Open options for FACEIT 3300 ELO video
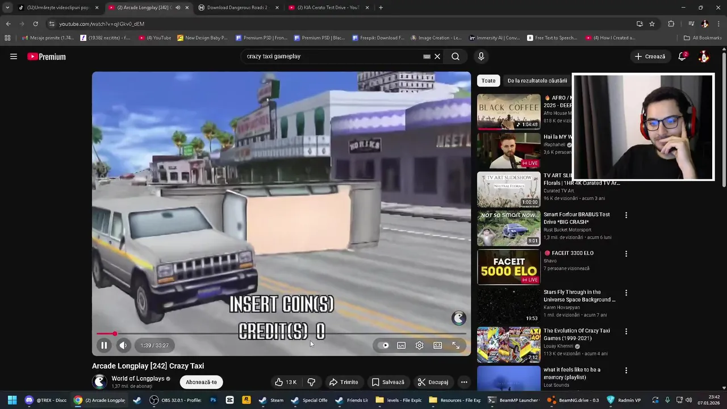 [x=626, y=254]
